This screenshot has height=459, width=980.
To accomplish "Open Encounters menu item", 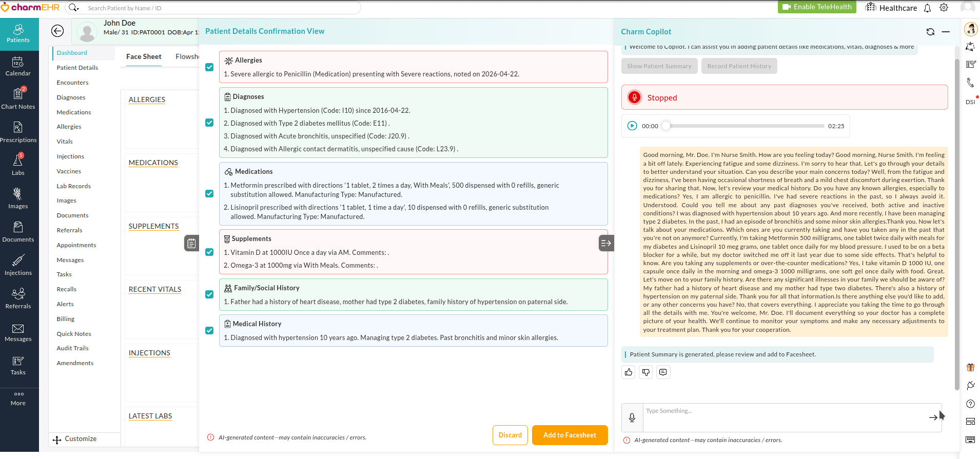I will tap(72, 83).
